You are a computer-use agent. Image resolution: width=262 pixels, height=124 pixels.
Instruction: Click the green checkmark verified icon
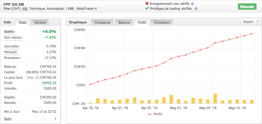click(147, 9)
